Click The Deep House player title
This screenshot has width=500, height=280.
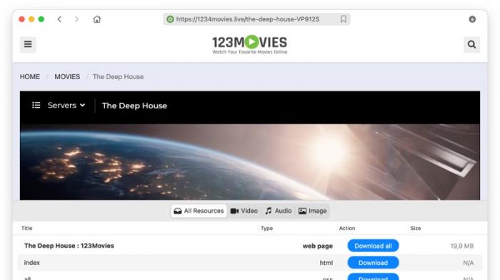coord(134,105)
